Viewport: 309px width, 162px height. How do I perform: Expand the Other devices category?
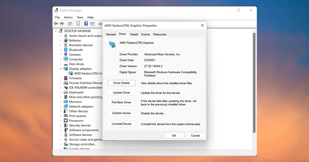point(61,111)
